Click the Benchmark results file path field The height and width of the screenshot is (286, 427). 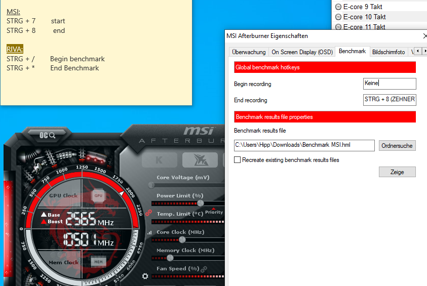tap(304, 145)
